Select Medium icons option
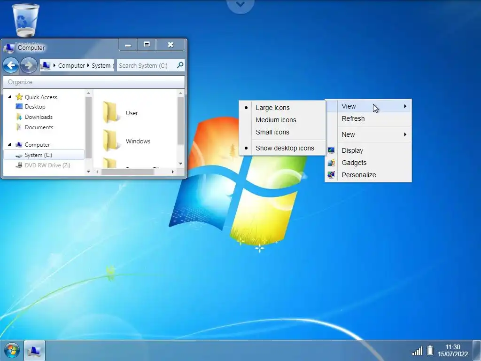This screenshot has width=481, height=361. pos(276,120)
